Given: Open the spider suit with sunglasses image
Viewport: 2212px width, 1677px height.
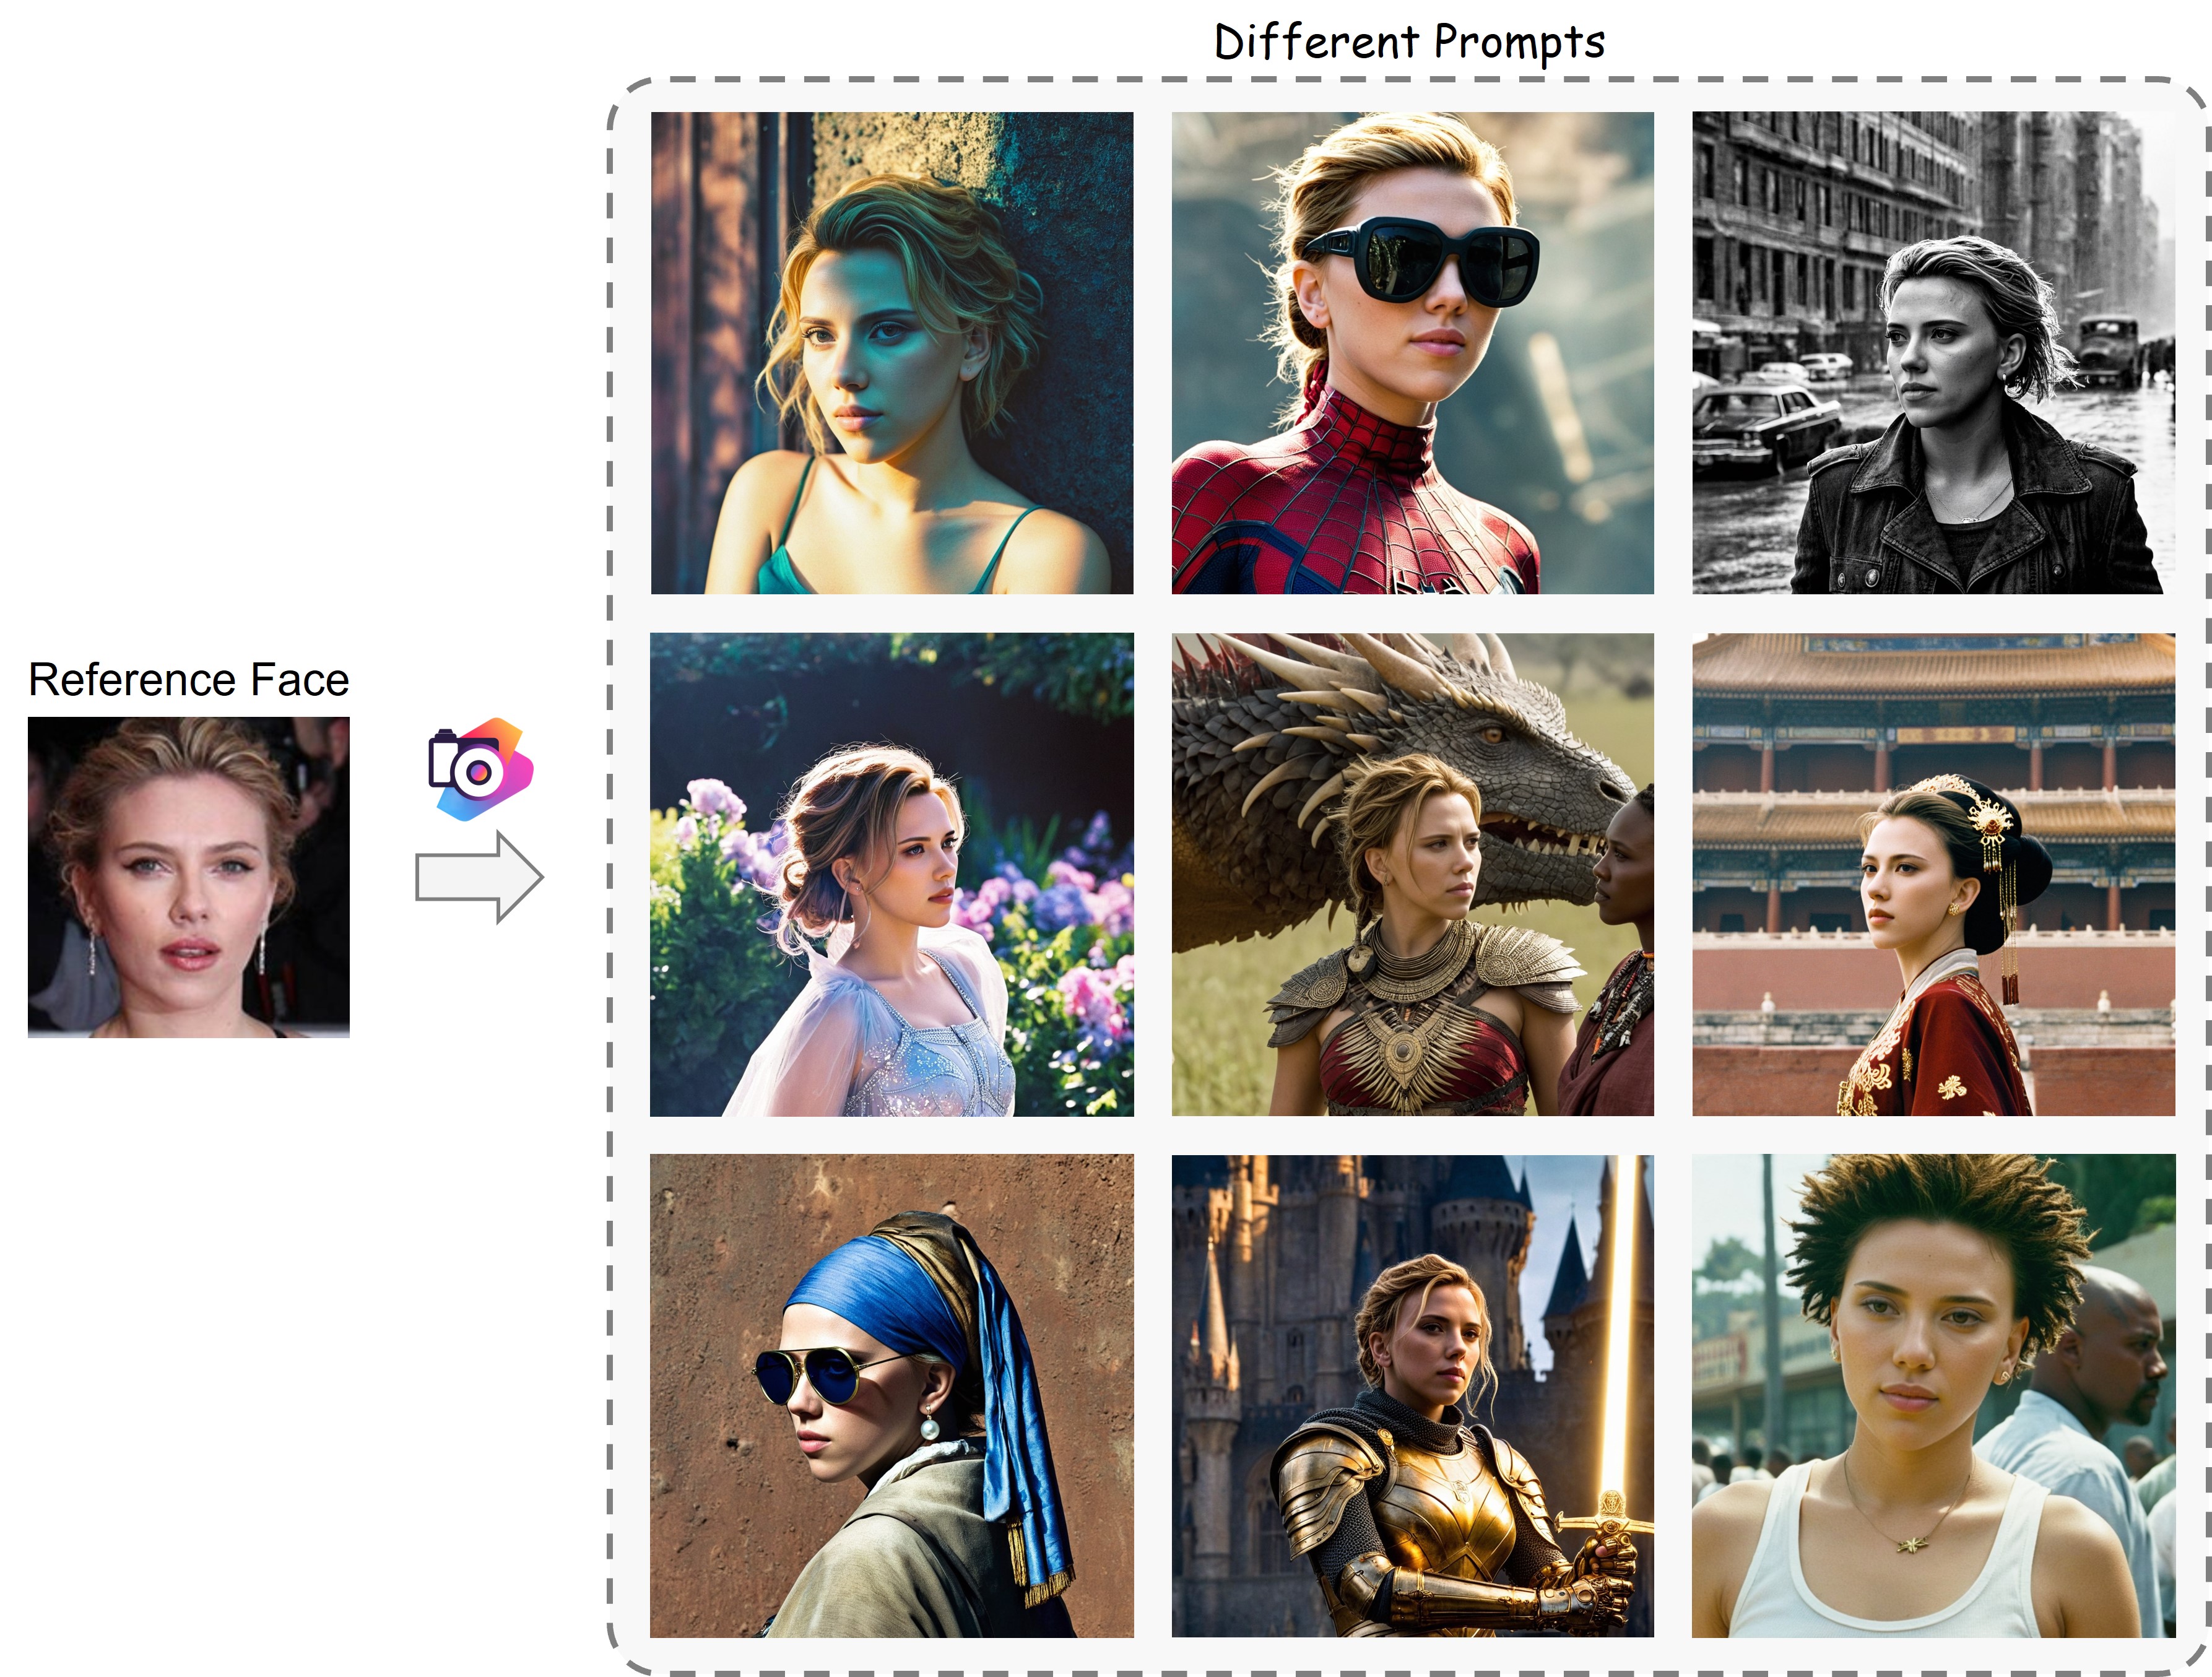Looking at the screenshot, I should 1413,353.
